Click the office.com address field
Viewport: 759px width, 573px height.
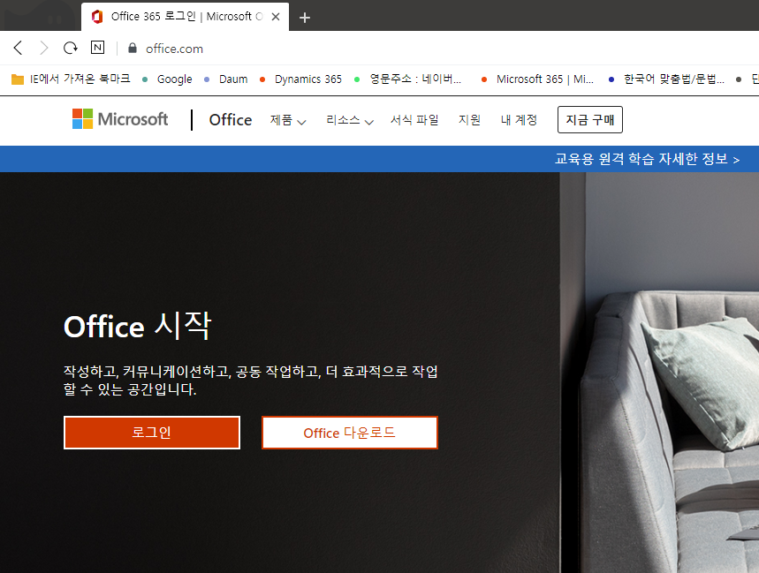[x=174, y=49]
